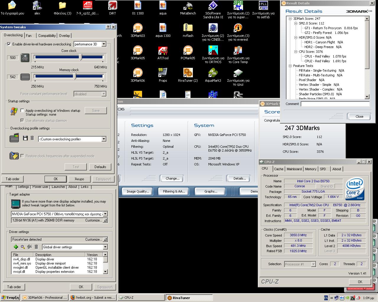The image size is (378, 302).
Task: Open the Launcher tab in RivaTuner
Action: point(58,187)
